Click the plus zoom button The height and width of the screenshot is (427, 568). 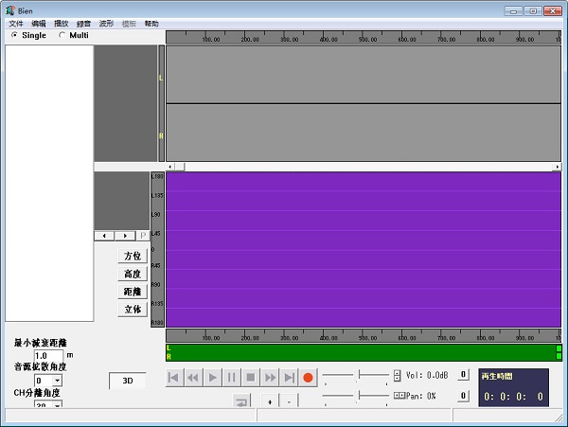[270, 400]
